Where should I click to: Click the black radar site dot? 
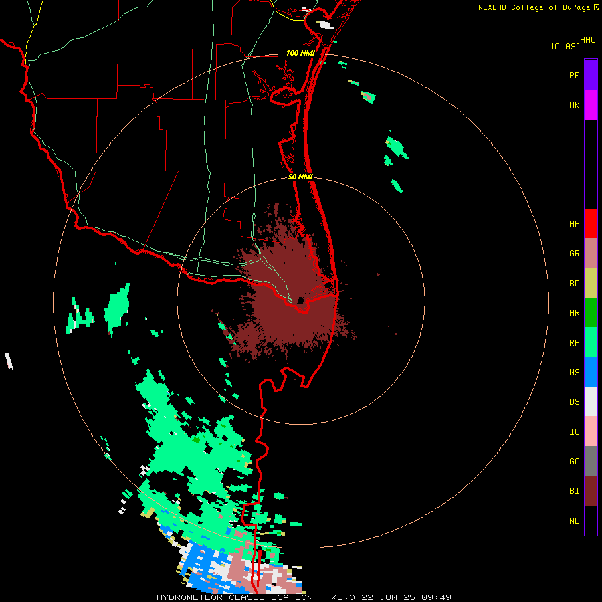300,300
